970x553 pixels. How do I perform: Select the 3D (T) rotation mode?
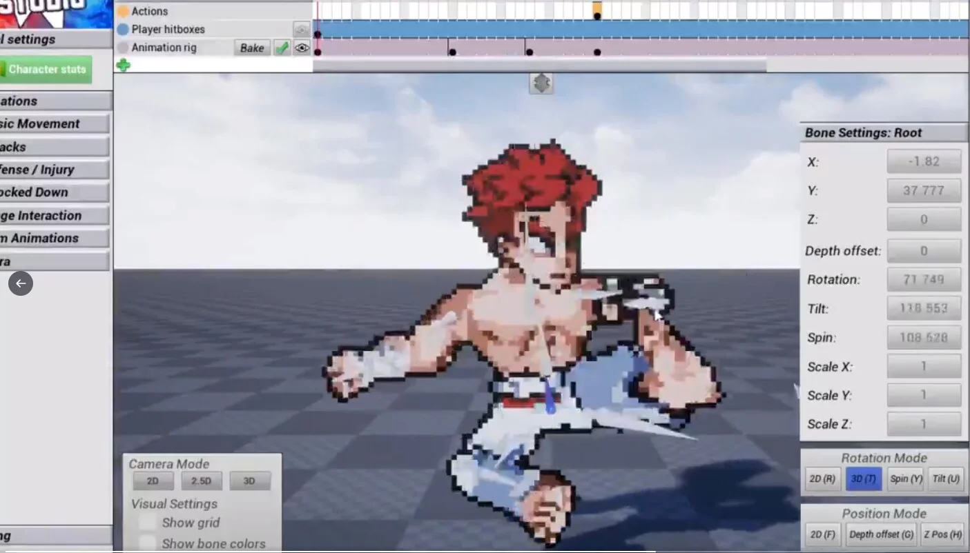[x=864, y=479]
